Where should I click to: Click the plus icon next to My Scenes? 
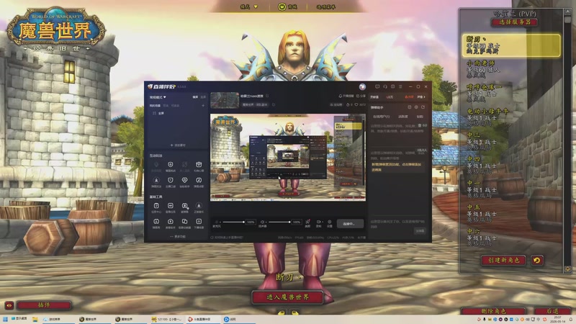pos(203,106)
